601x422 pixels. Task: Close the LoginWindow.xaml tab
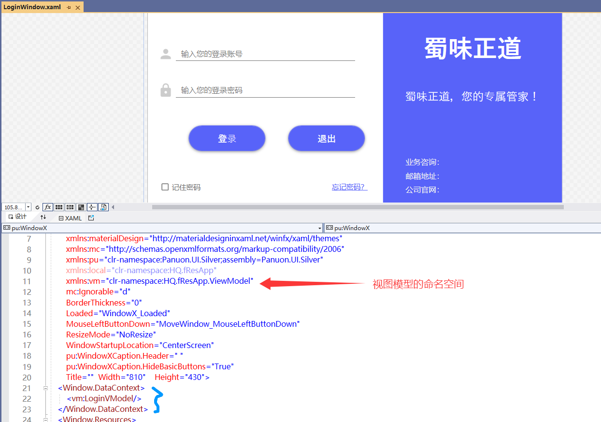tap(78, 7)
